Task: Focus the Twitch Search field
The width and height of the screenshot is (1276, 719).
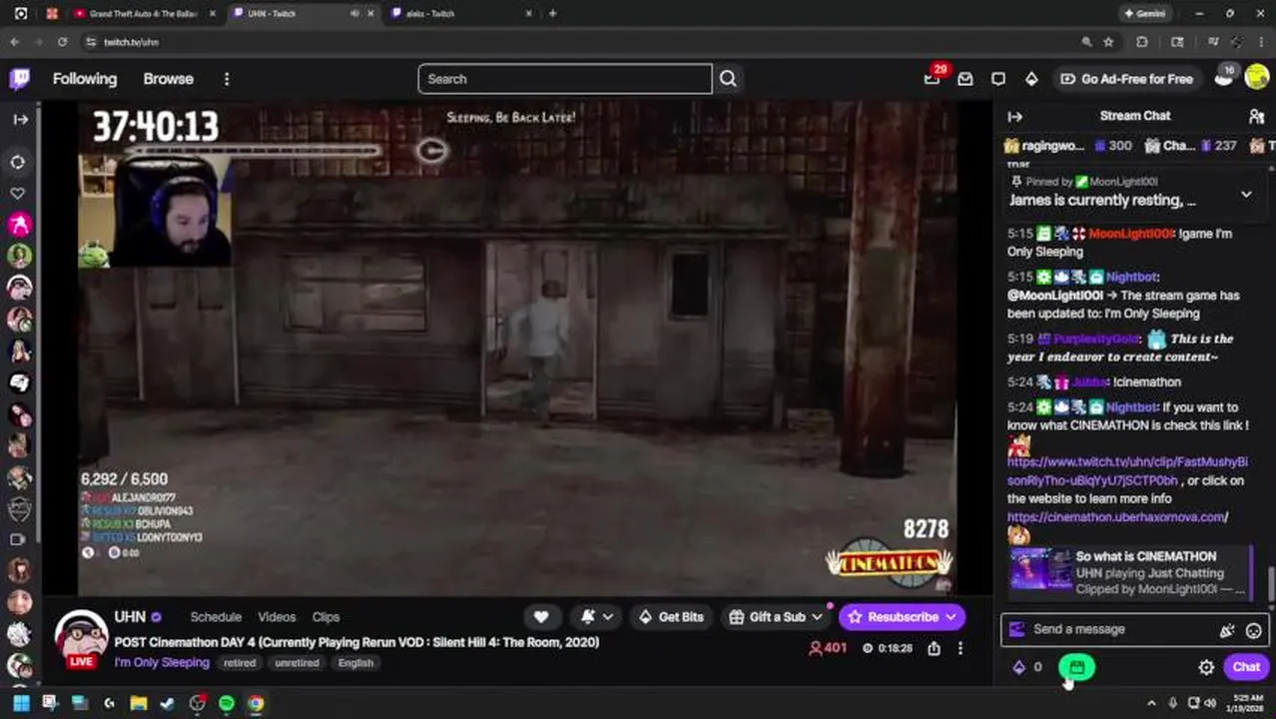Action: tap(565, 79)
